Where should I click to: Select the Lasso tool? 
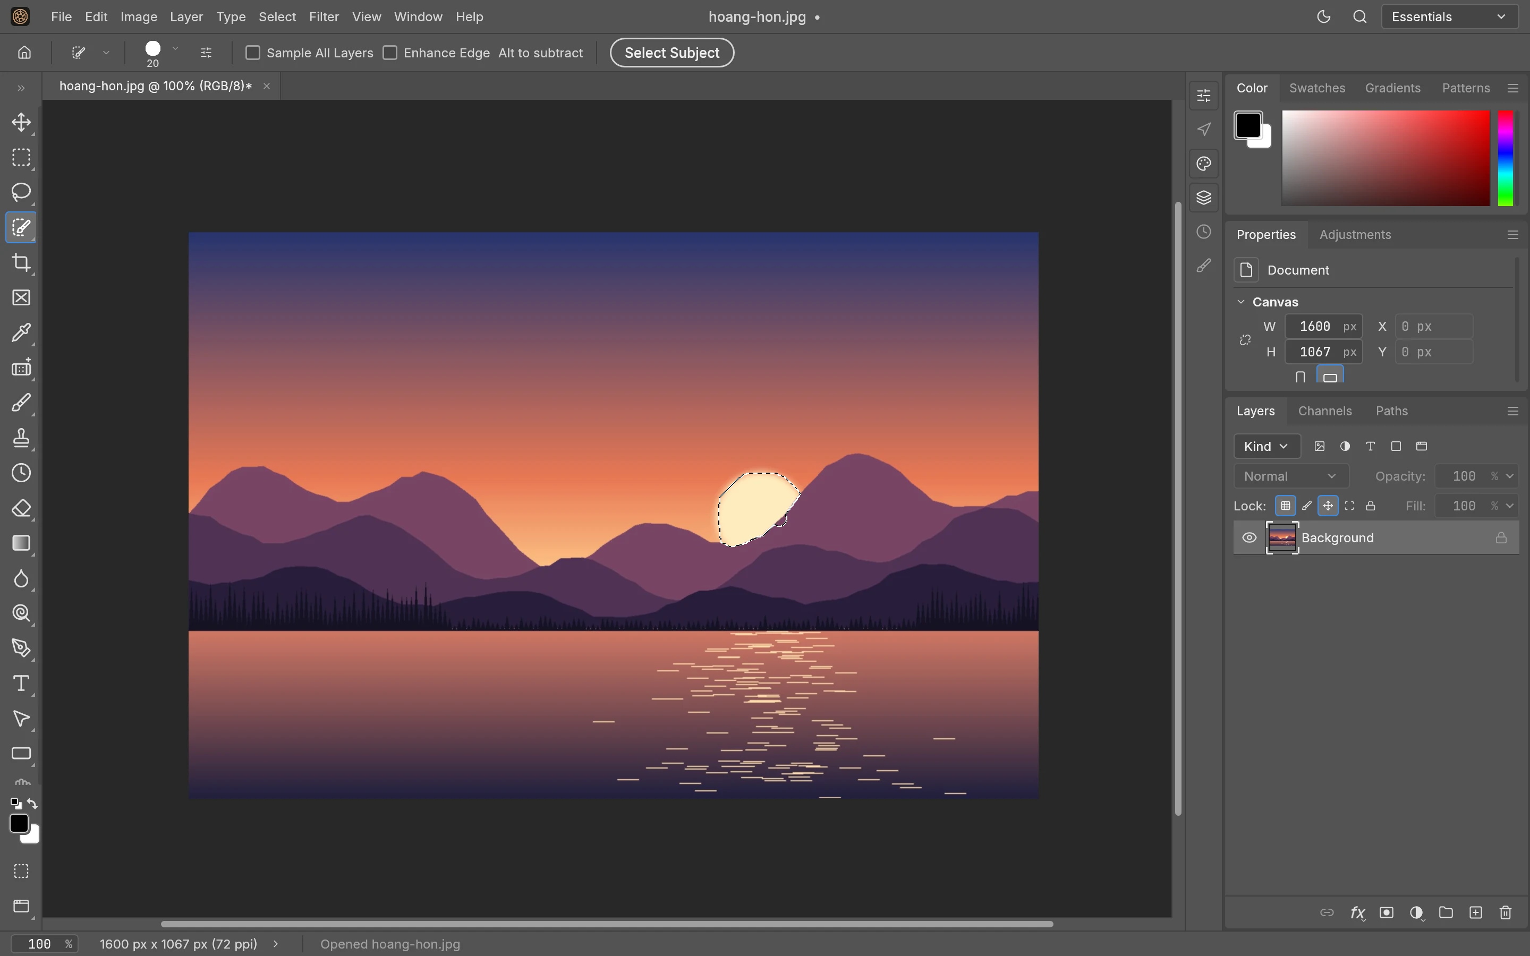pos(21,192)
